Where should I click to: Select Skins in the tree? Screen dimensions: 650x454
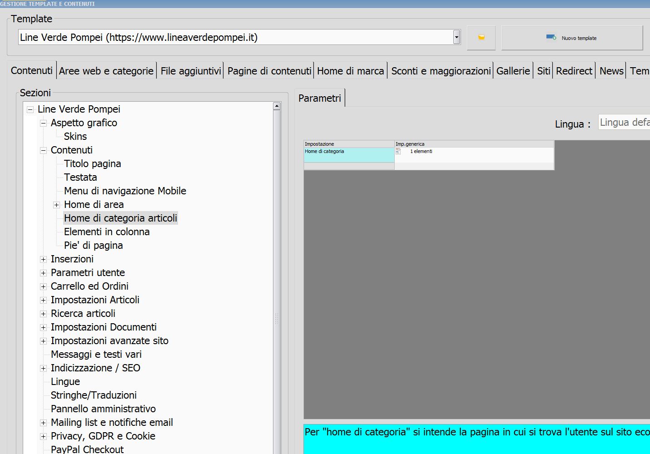[x=75, y=136]
